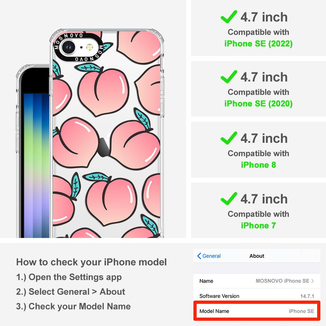Click the green checkmark beside iPhone 8
The image size is (326, 326).
tap(229, 138)
